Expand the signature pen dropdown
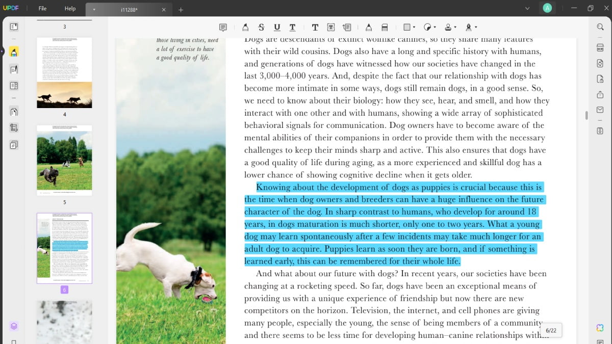Viewport: 612px width, 344px height. pyautogui.click(x=476, y=27)
